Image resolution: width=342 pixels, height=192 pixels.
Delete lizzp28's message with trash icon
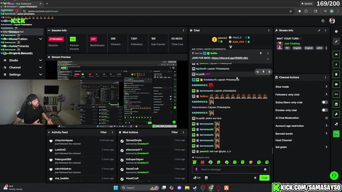point(269,72)
